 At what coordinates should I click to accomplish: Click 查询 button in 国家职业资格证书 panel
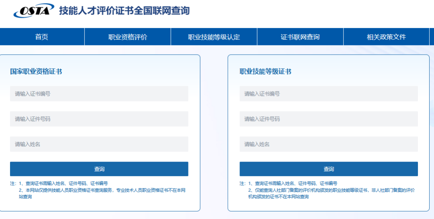(x=99, y=169)
